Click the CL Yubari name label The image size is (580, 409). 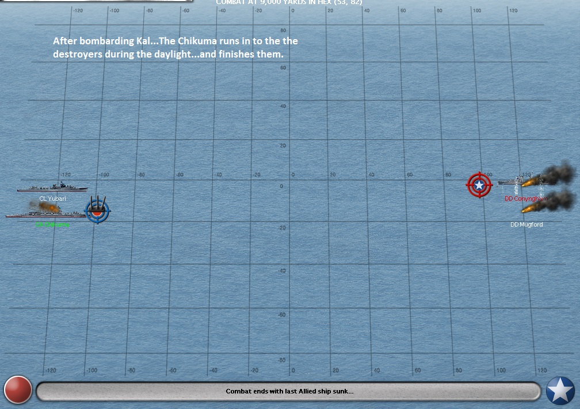[x=52, y=198]
